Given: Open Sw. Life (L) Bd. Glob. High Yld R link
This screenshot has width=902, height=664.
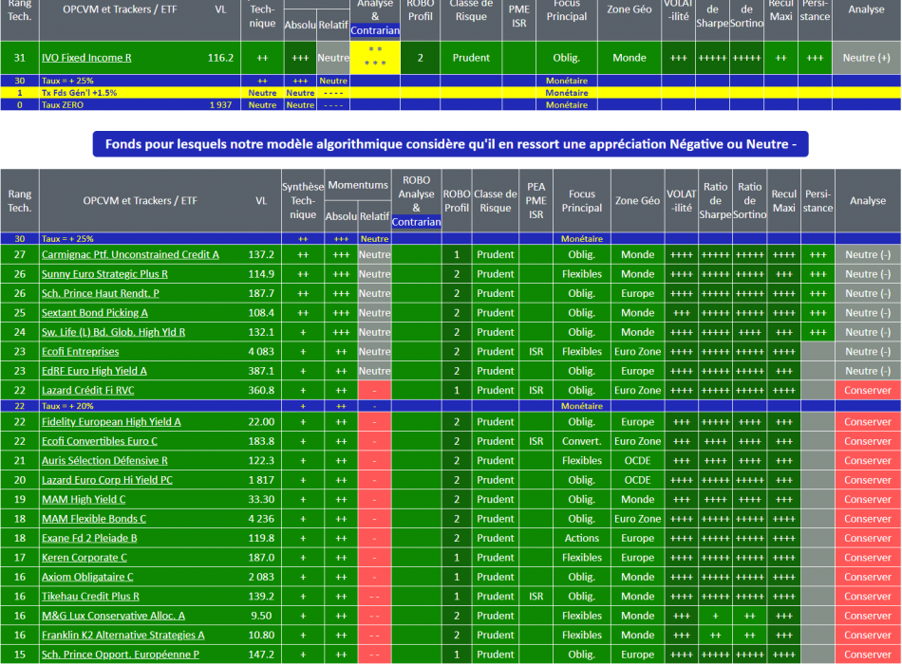Looking at the screenshot, I should pos(113,332).
